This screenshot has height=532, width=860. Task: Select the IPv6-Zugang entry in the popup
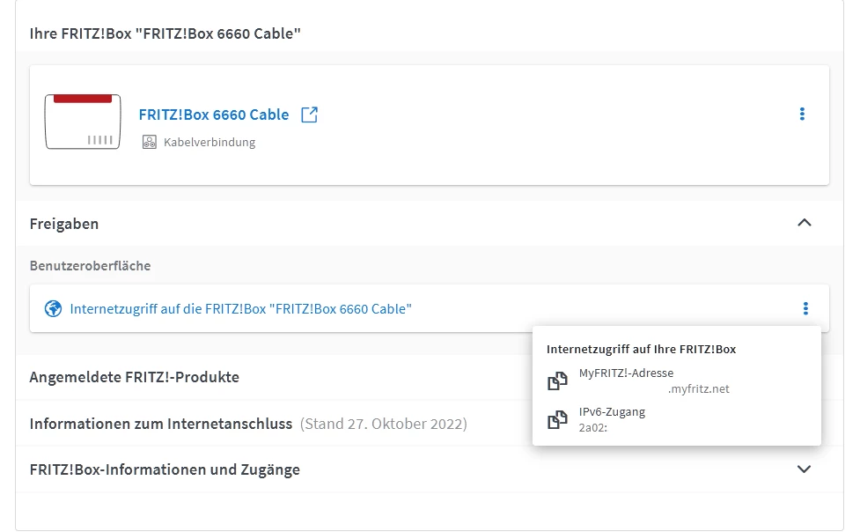pyautogui.click(x=612, y=412)
